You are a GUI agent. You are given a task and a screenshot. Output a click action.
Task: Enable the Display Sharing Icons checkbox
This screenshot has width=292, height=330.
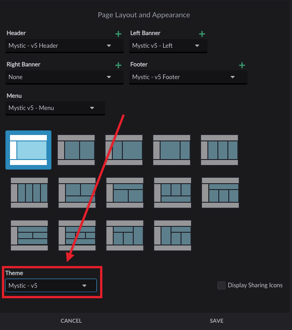click(221, 285)
